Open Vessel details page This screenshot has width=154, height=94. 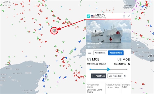[x=116, y=53]
